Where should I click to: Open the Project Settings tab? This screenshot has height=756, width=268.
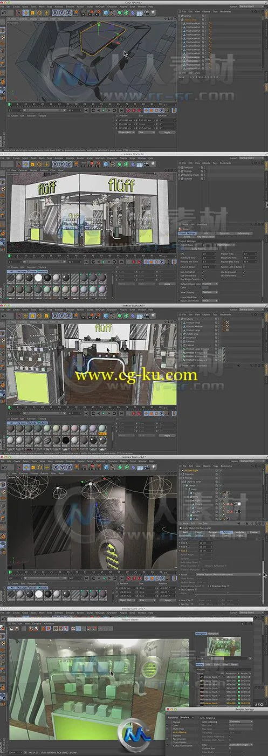[x=187, y=233]
